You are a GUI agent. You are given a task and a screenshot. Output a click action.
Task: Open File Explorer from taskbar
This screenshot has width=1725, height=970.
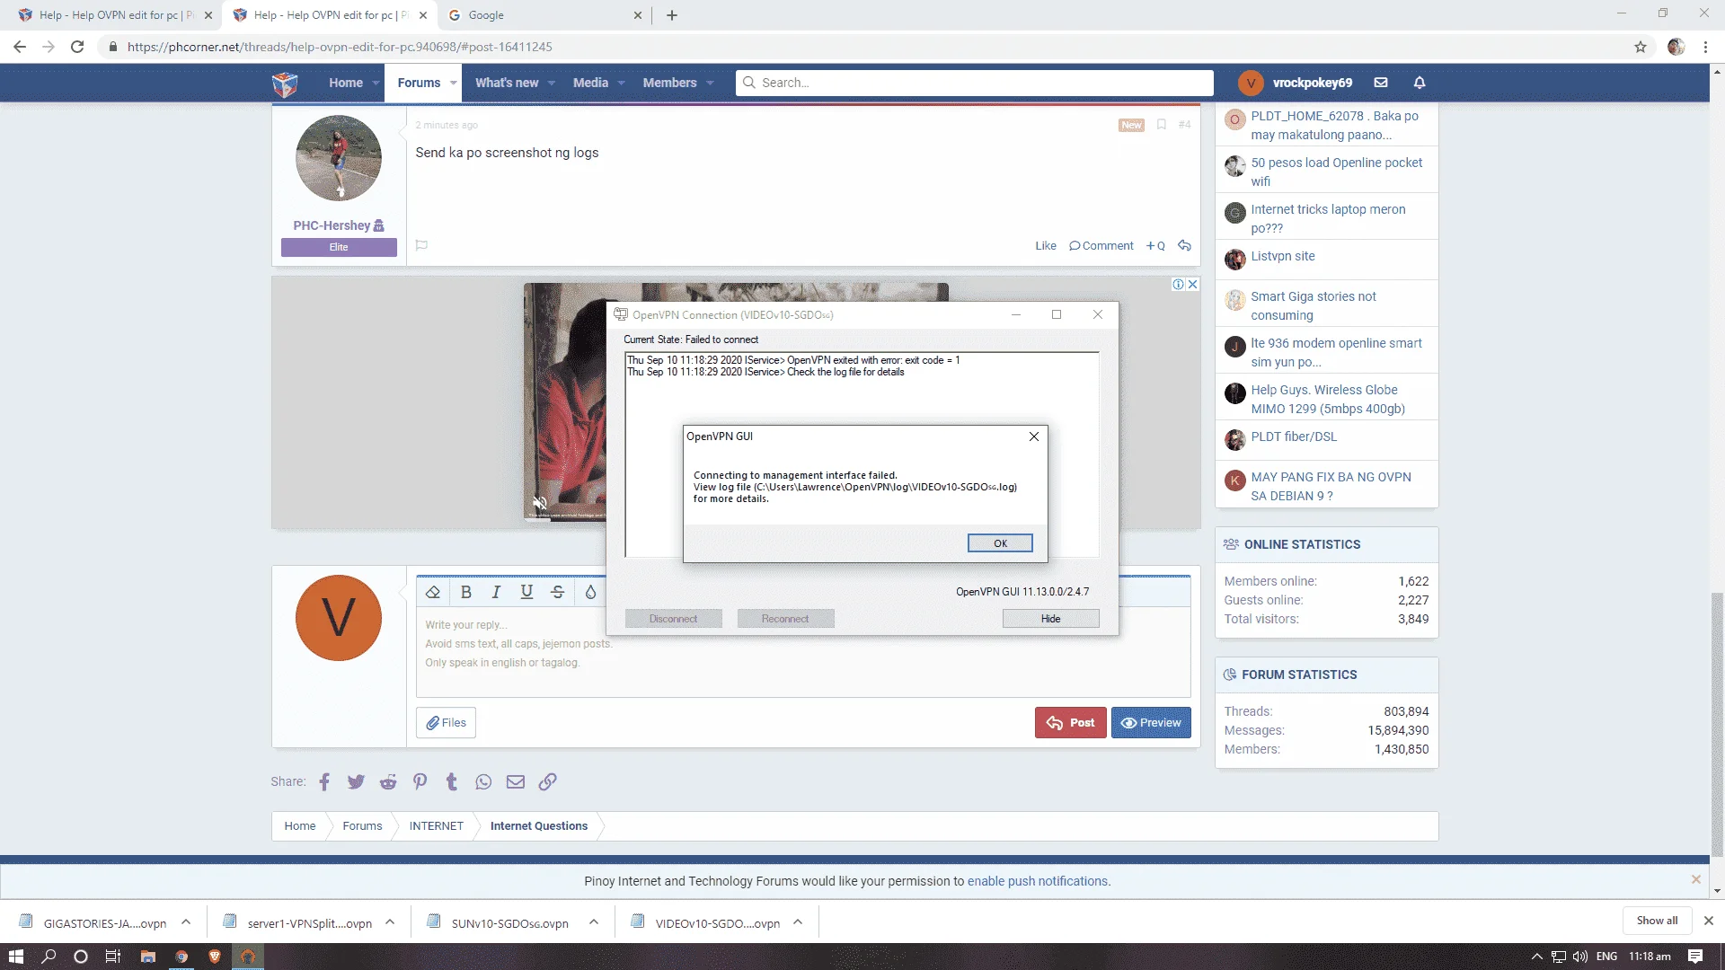click(148, 957)
